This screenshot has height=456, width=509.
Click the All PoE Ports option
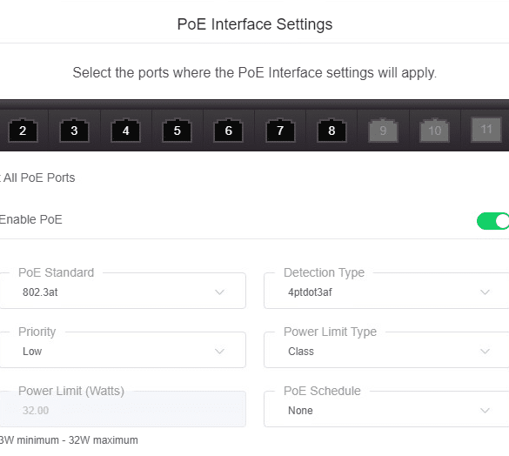tap(37, 178)
